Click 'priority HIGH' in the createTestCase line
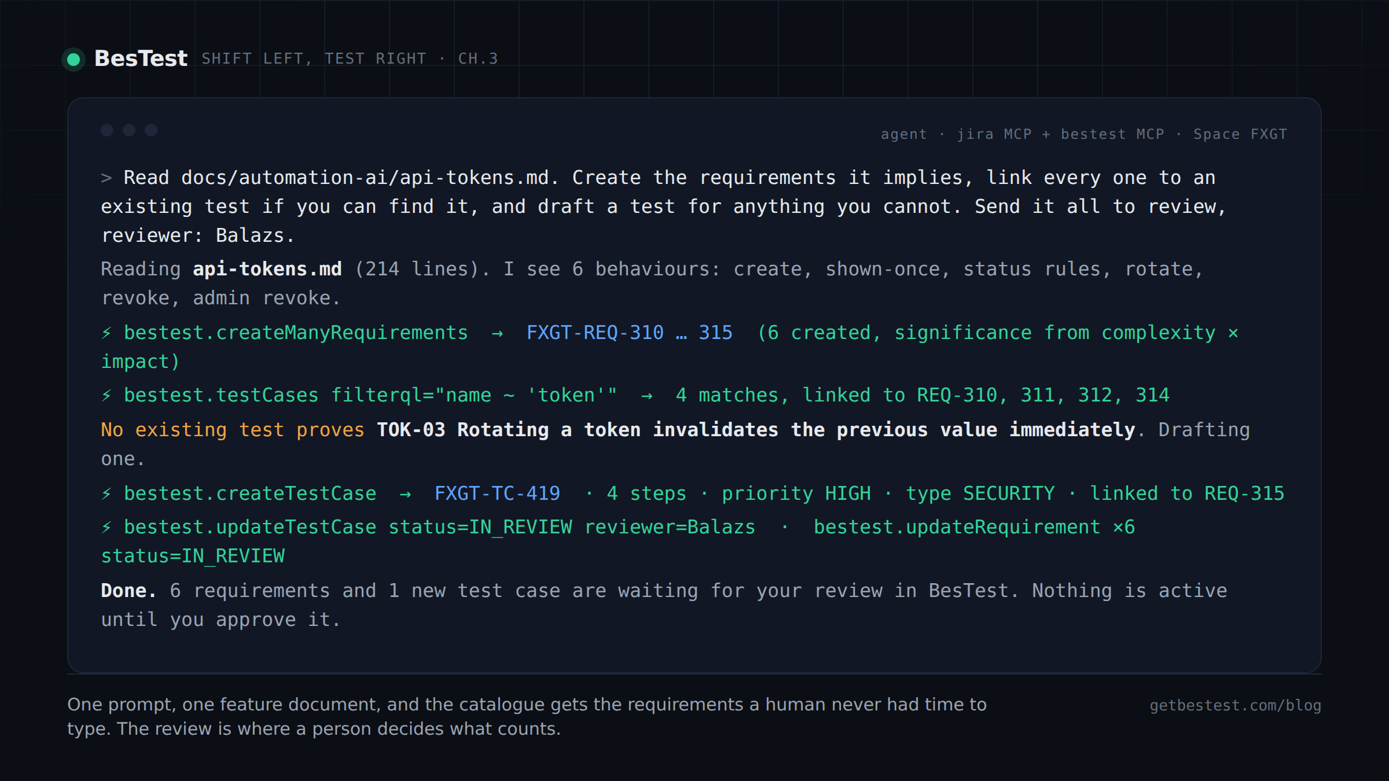The width and height of the screenshot is (1389, 781). click(796, 493)
